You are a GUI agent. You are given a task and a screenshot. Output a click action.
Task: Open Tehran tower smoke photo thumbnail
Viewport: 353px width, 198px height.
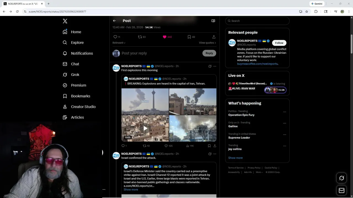pos(145,101)
